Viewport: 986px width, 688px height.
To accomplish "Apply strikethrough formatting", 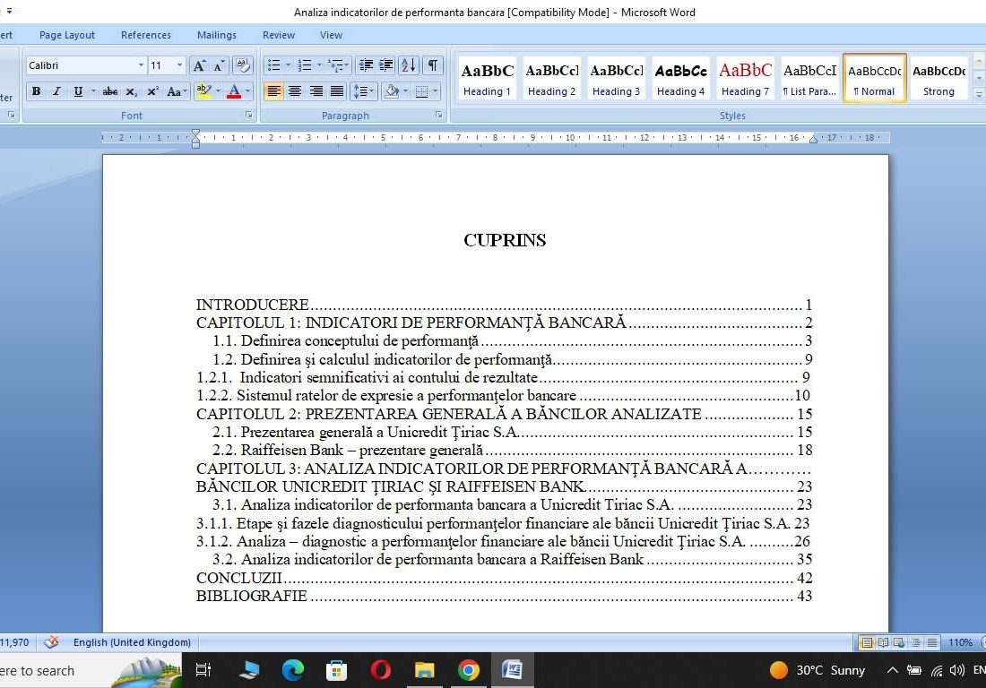I will (x=110, y=91).
